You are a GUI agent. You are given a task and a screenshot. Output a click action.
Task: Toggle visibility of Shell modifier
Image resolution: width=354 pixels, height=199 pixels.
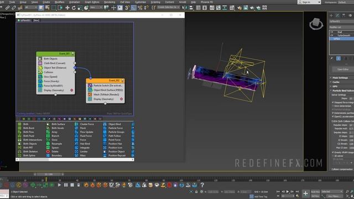332,32
